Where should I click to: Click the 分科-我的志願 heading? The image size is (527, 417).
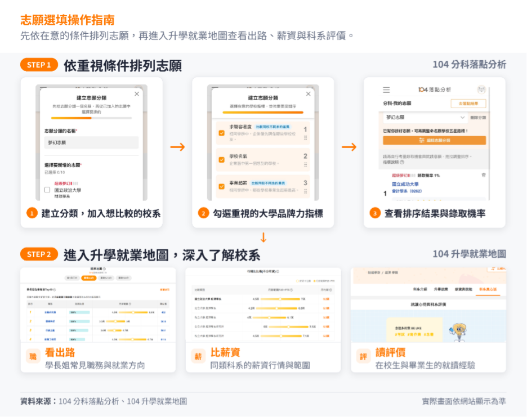398,103
